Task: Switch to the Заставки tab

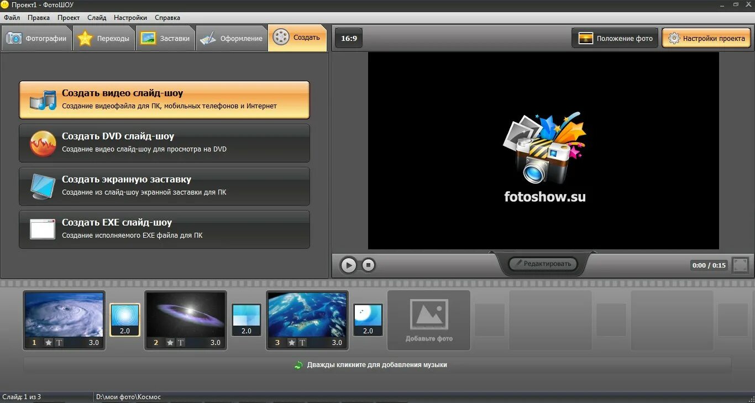Action: tap(165, 39)
